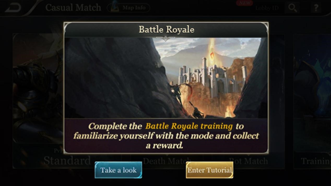Viewport: 331px width, 186px height.
Task: Open search with the magnifier icon
Action: [x=292, y=8]
